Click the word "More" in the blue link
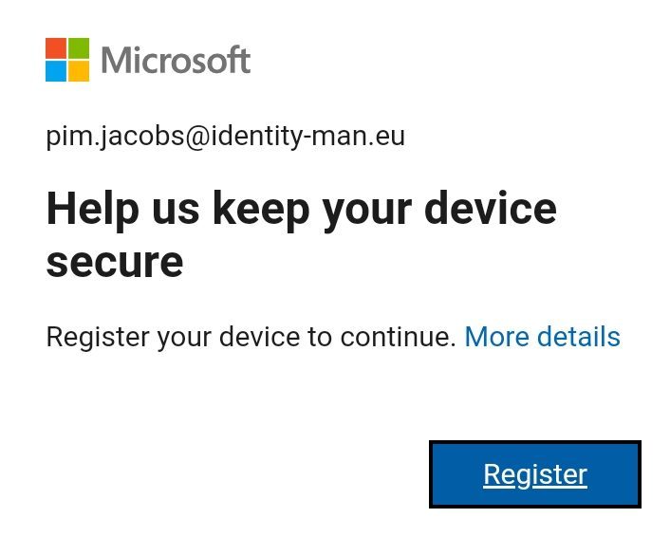This screenshot has width=670, height=555. pyautogui.click(x=496, y=337)
